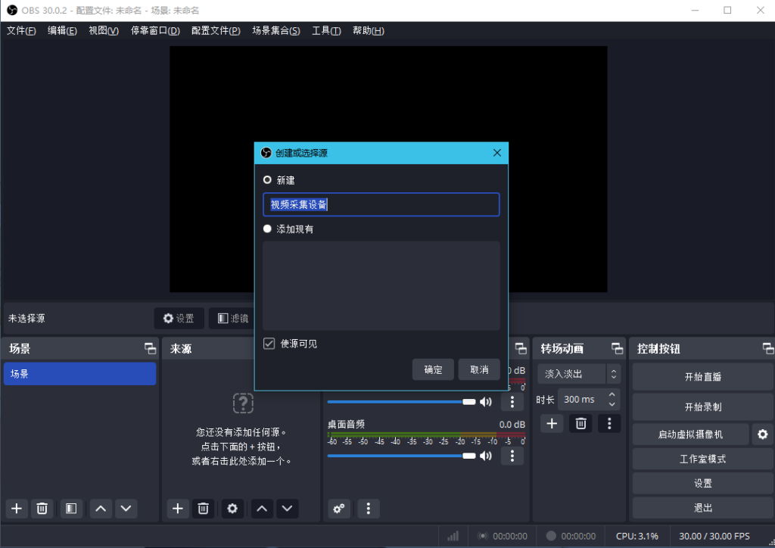The image size is (775, 548).
Task: Open the 场景集合 menu
Action: tap(275, 30)
